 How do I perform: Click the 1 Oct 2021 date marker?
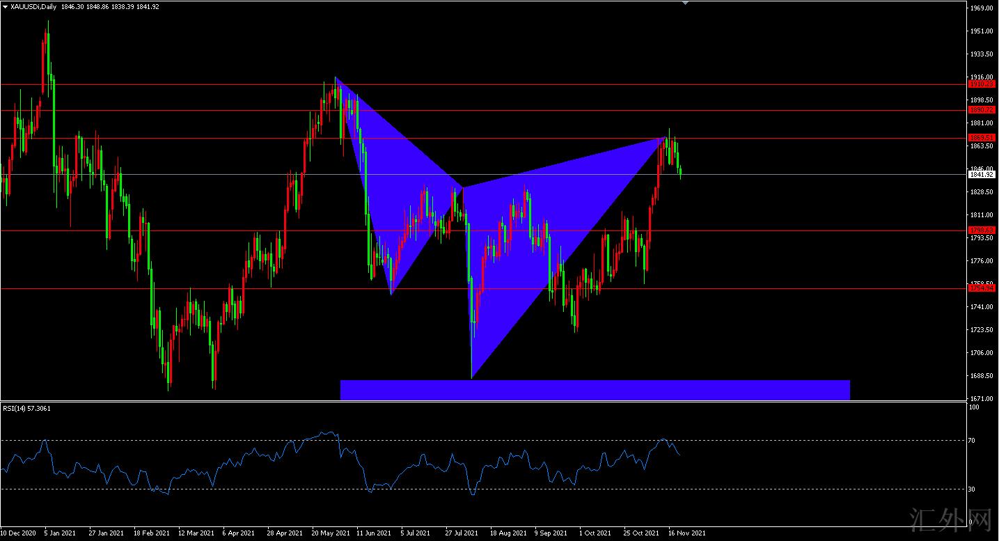[595, 533]
